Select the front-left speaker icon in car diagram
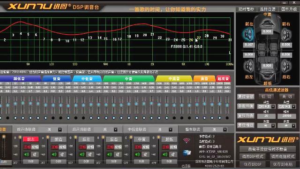The height and width of the screenshot is (169, 300). click(248, 34)
